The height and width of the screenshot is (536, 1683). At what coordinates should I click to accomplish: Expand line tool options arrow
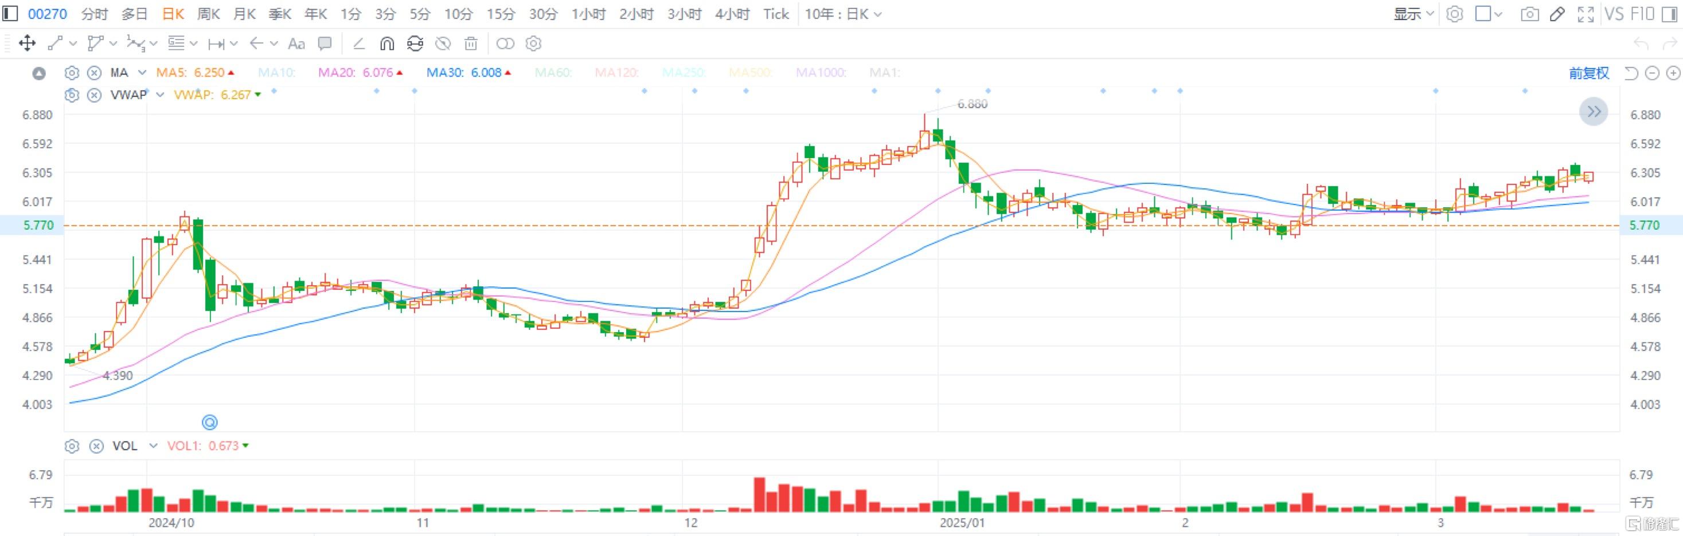click(x=73, y=44)
